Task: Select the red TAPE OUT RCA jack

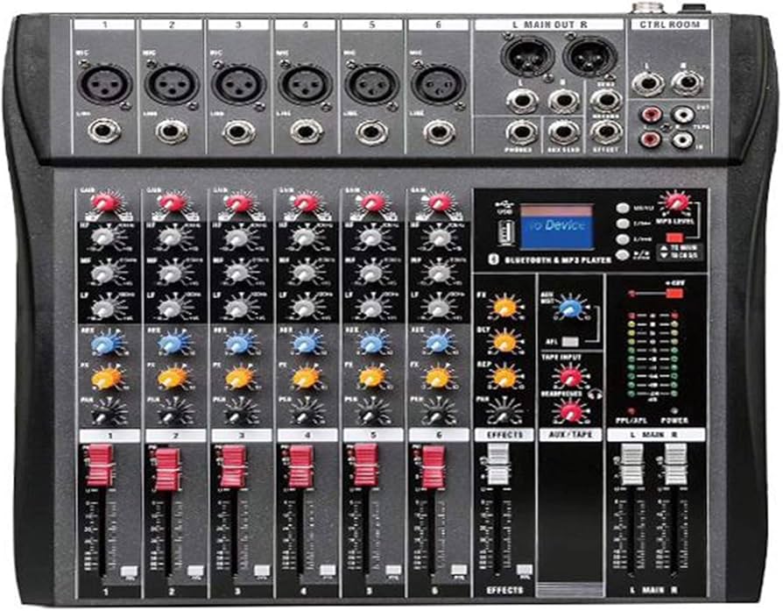Action: (x=652, y=116)
